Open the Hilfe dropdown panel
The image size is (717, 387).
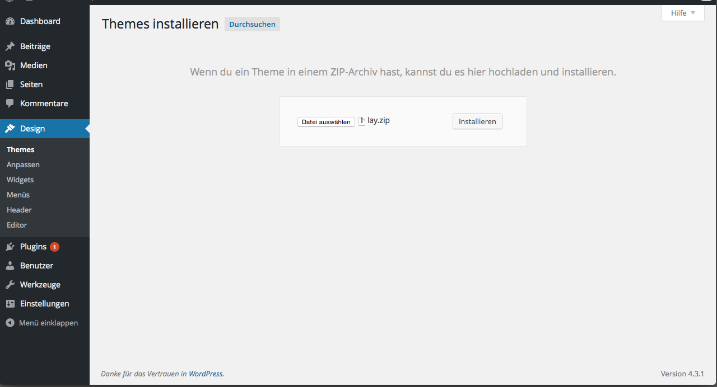[682, 13]
